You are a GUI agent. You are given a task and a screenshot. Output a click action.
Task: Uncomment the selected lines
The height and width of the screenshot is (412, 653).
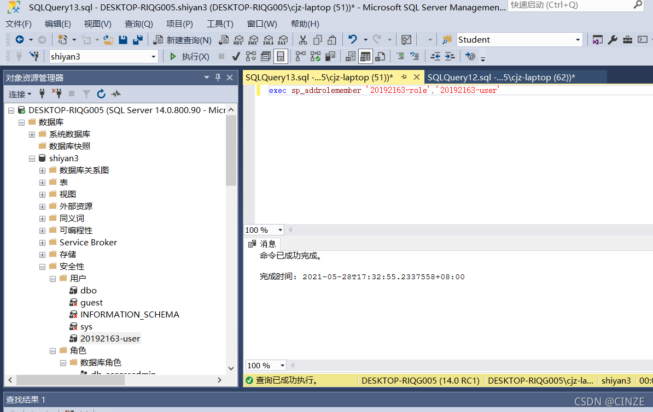415,56
